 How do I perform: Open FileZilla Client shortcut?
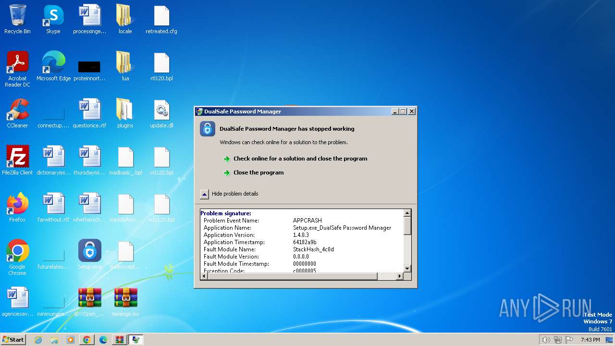(17, 161)
